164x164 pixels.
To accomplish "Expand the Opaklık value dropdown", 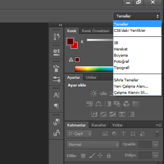I will pyautogui.click(x=156, y=145).
